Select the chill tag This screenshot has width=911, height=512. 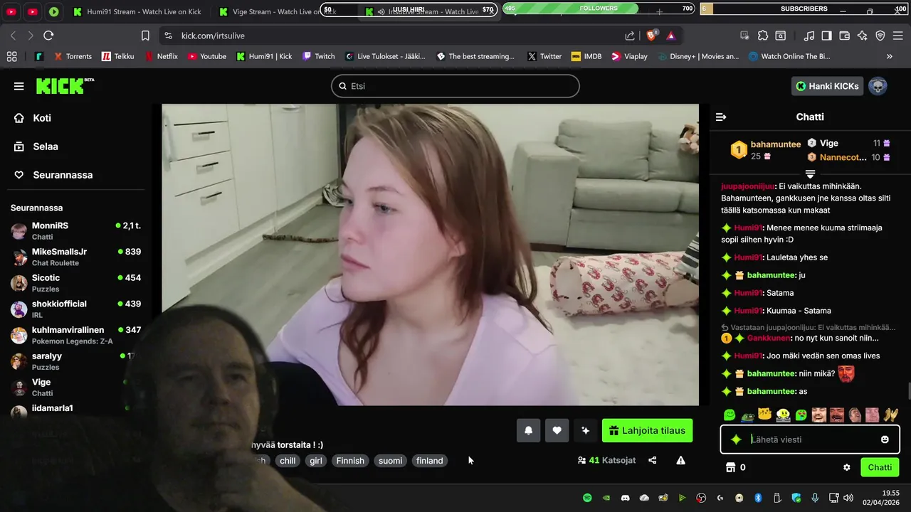pos(288,461)
